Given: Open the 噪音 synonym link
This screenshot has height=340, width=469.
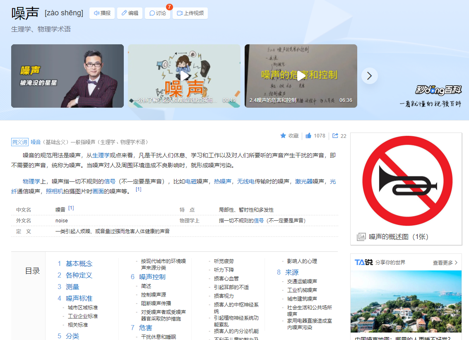Looking at the screenshot, I should 36,142.
